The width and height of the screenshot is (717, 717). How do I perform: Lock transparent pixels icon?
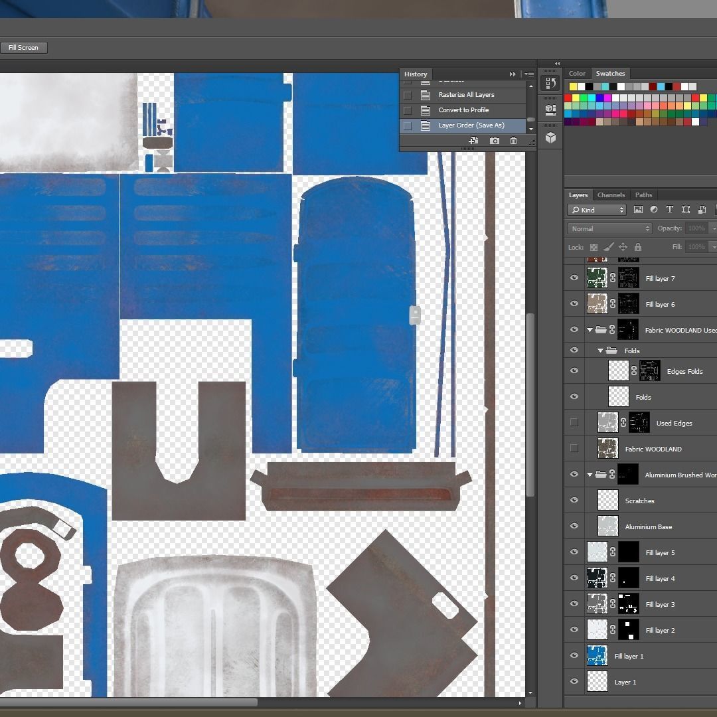pyautogui.click(x=594, y=248)
